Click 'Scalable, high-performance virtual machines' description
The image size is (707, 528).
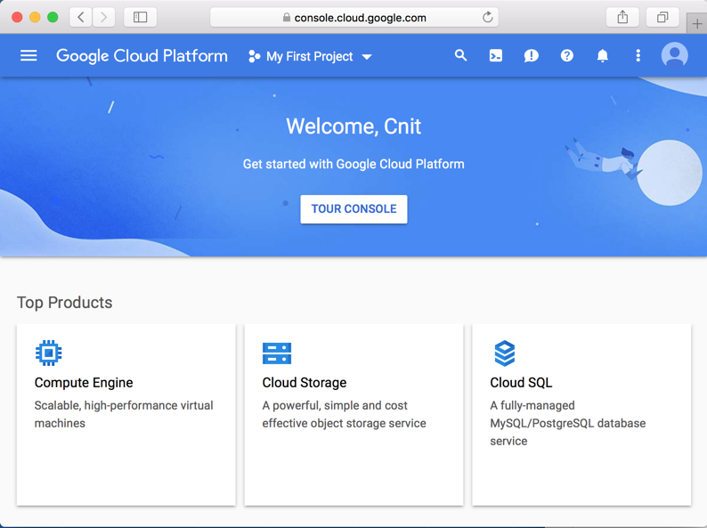point(124,414)
